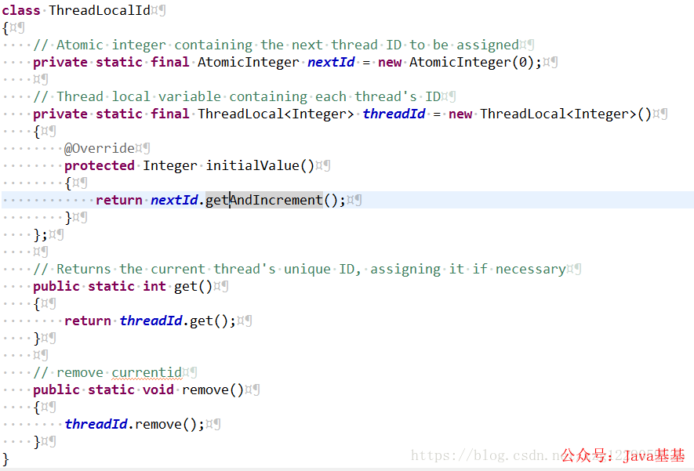Image resolution: width=694 pixels, height=471 pixels.
Task: Click the 'protected' keyword
Action: coord(100,165)
